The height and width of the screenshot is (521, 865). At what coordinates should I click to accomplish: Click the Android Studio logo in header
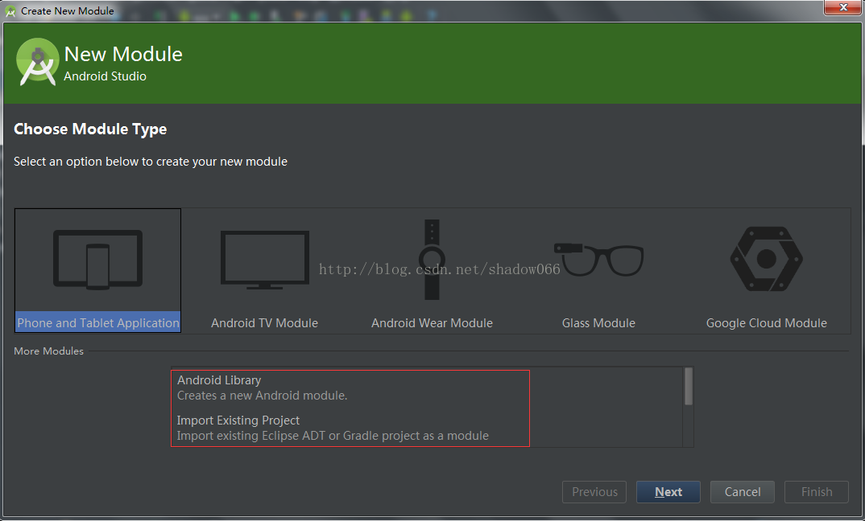pos(38,62)
